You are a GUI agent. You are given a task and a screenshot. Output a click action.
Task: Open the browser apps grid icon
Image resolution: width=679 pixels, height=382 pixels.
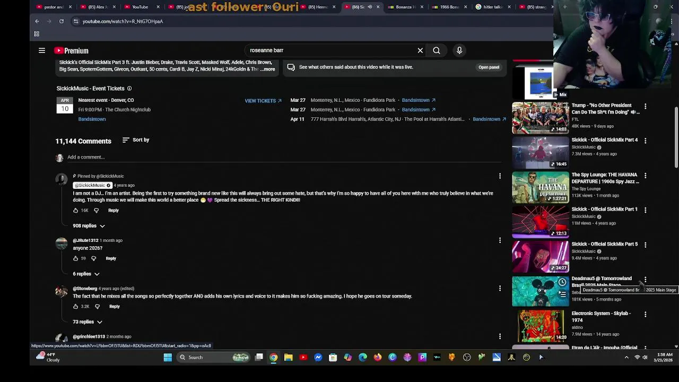point(37,34)
